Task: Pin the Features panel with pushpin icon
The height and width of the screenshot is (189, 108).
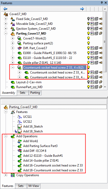Action: (102, 3)
